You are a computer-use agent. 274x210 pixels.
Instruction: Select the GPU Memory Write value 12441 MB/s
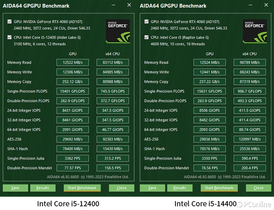pyautogui.click(x=210, y=72)
